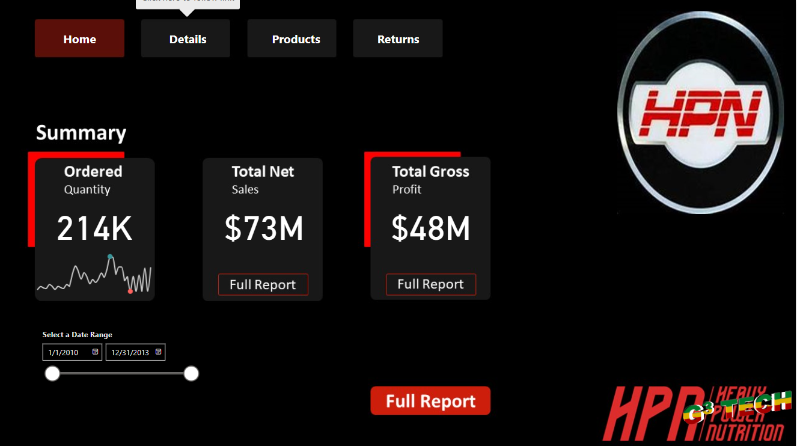The width and height of the screenshot is (797, 446).
Task: Click the red Full Report button
Action: 430,401
